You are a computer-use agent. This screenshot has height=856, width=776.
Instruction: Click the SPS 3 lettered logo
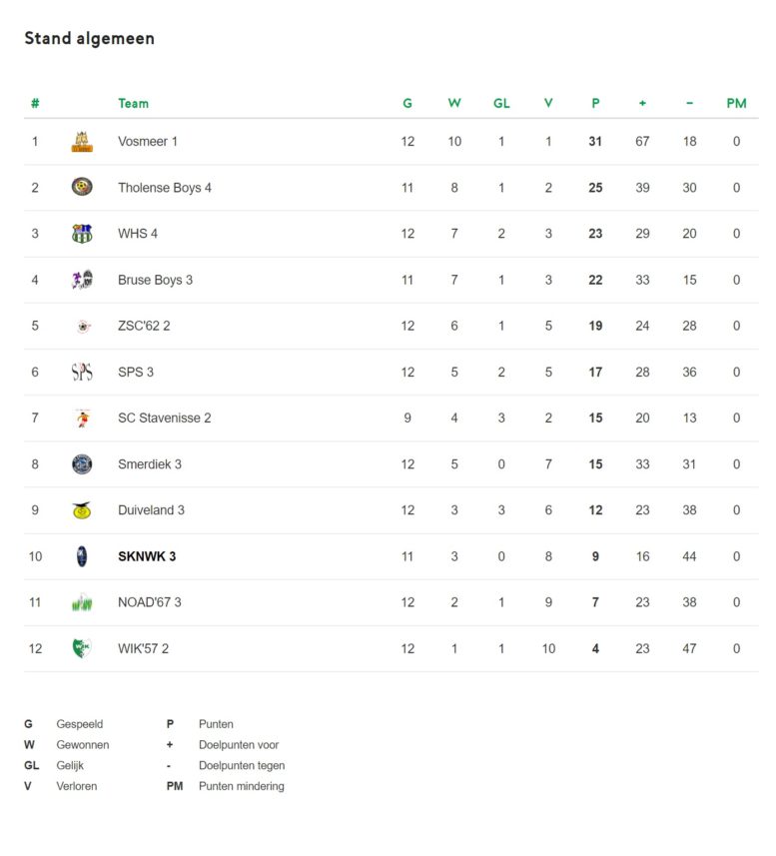[x=82, y=372]
